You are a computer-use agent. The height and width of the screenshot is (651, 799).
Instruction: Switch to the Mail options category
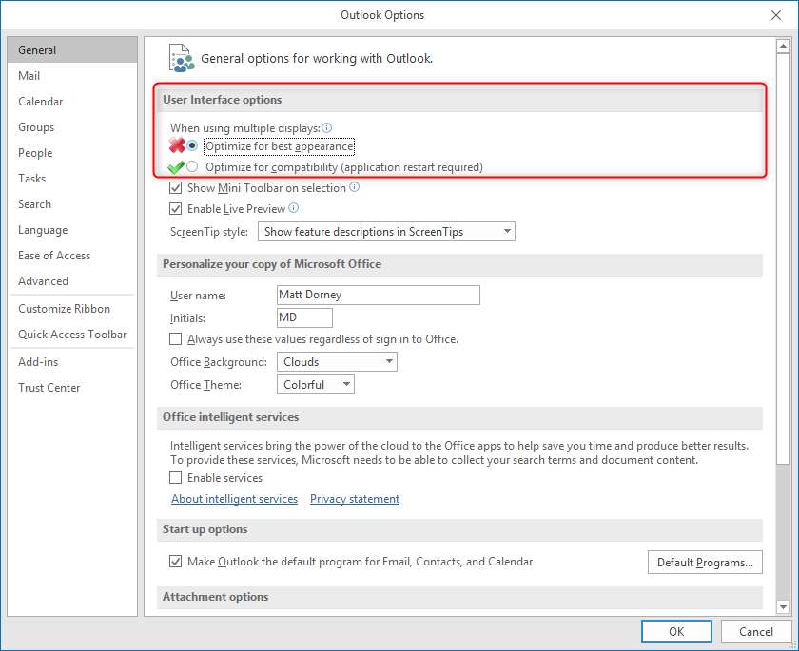coord(29,76)
